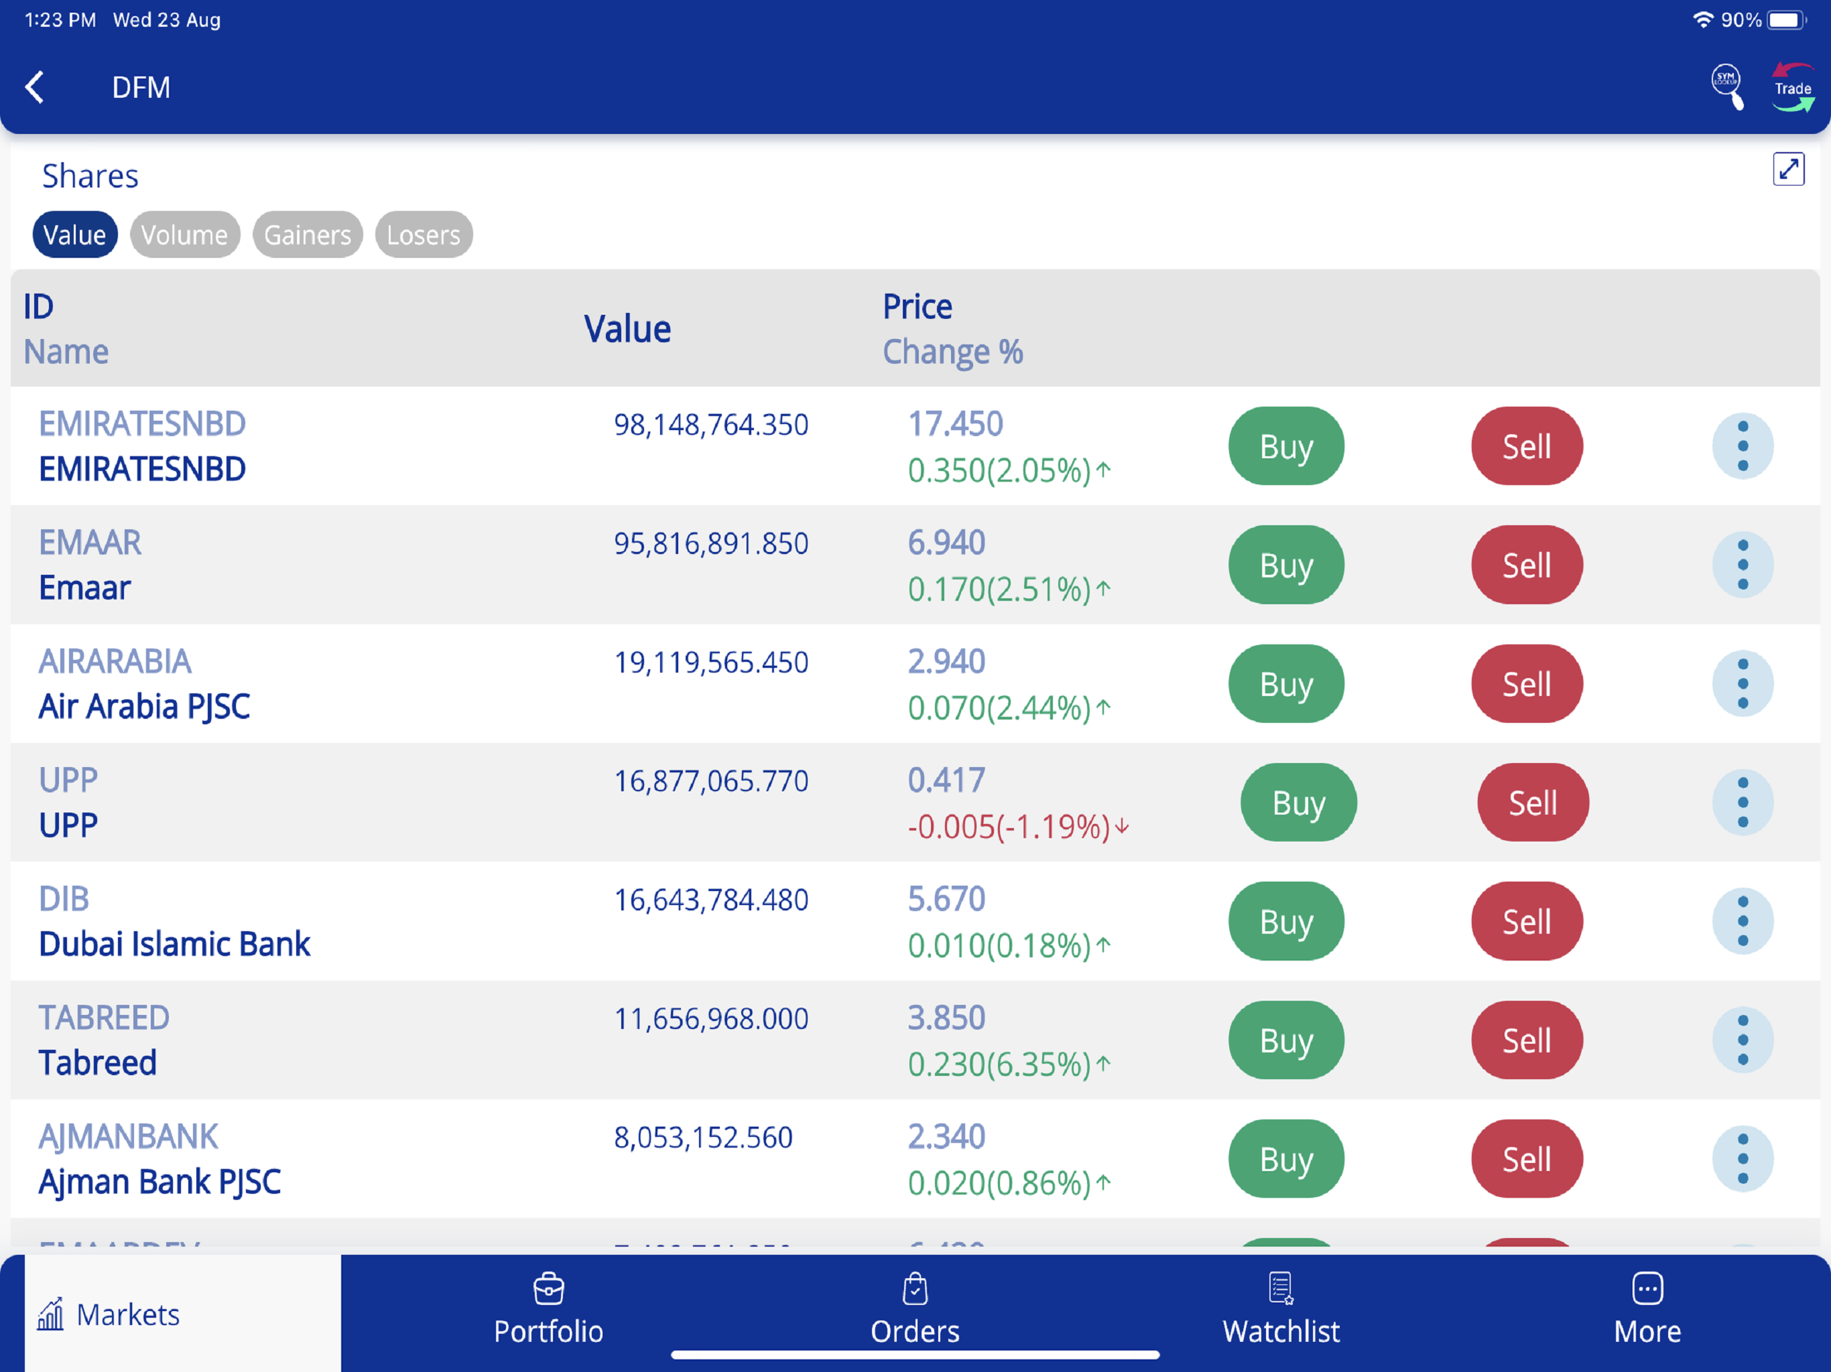Buy EMIRATESNBD shares
The height and width of the screenshot is (1372, 1831).
point(1286,446)
